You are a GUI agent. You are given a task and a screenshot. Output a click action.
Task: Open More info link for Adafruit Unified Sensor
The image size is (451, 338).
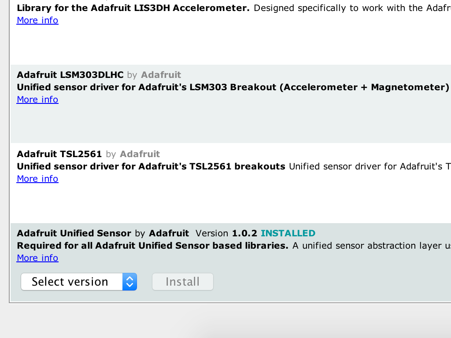37,258
